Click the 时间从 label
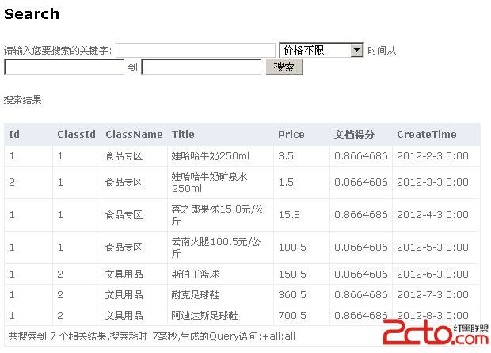Viewport: 491px width, 353px height. (x=382, y=51)
